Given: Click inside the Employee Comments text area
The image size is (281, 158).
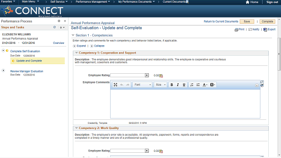Looking at the screenshot, I should (185, 104).
